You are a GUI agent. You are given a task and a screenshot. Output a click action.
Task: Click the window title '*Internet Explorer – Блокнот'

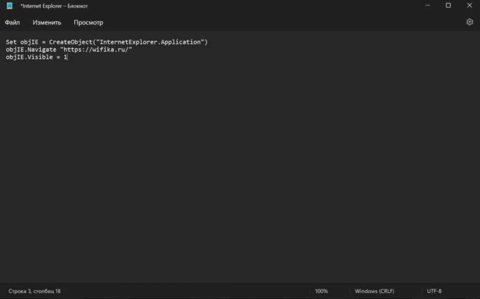(53, 6)
